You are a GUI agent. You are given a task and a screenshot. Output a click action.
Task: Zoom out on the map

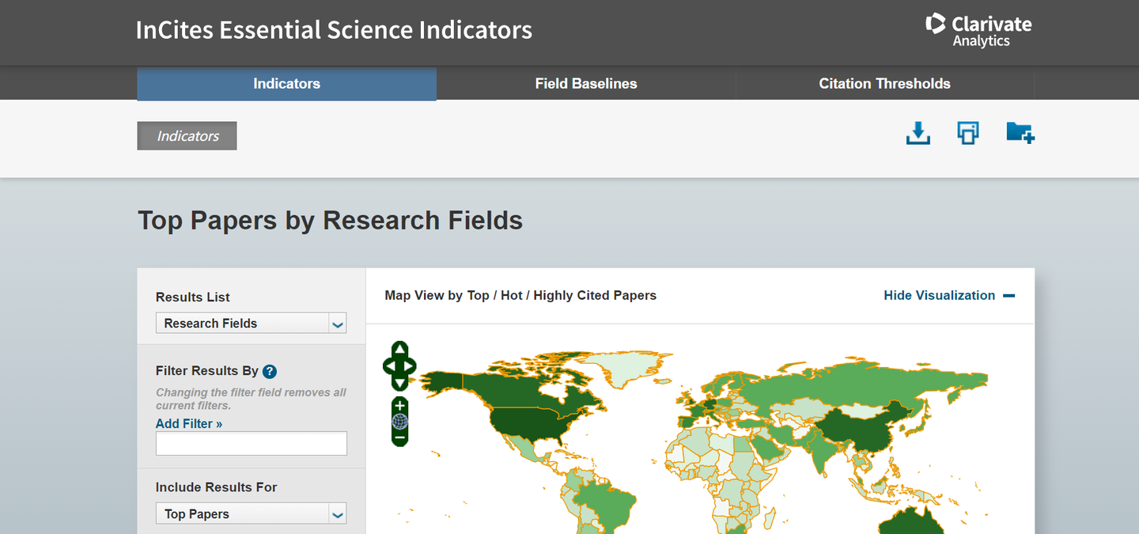[399, 437]
